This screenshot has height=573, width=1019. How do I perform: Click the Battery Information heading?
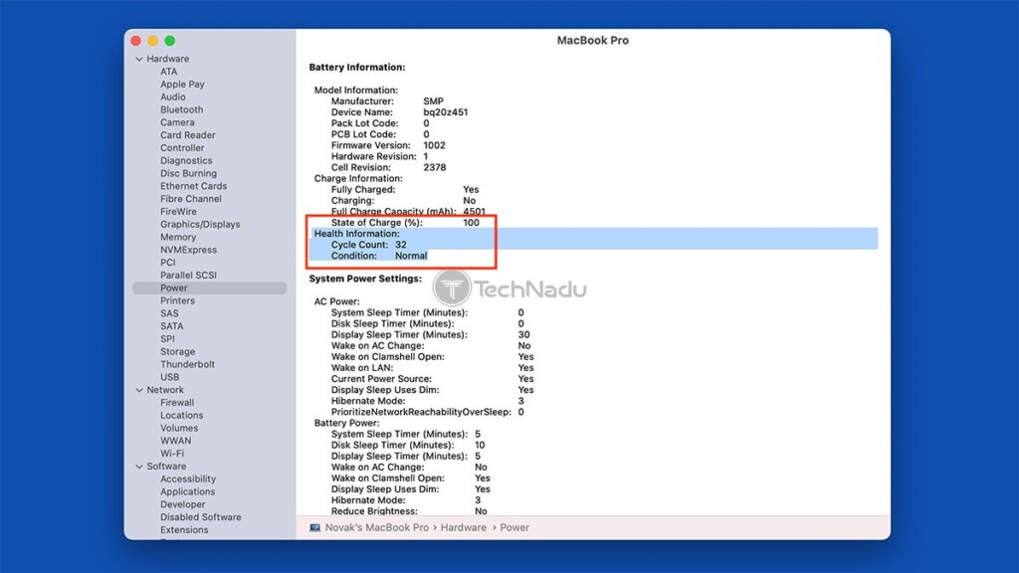(357, 68)
